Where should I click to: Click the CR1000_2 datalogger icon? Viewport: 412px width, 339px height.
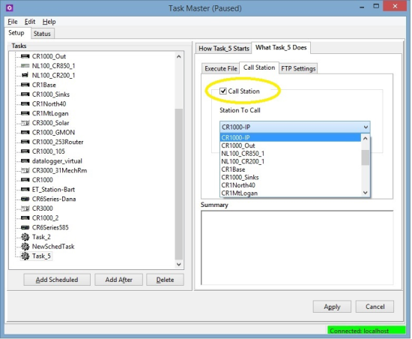coord(25,217)
